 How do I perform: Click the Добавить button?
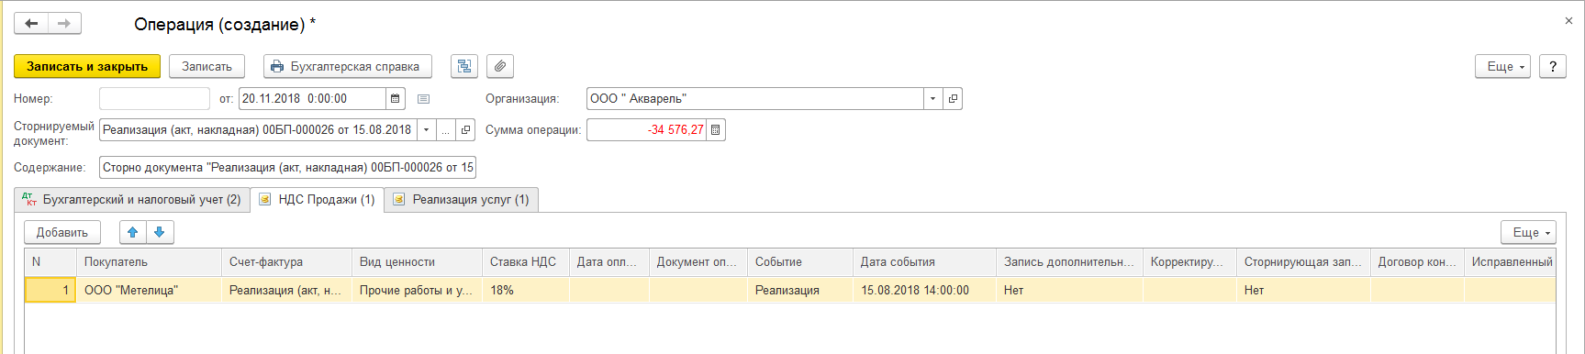tap(62, 232)
